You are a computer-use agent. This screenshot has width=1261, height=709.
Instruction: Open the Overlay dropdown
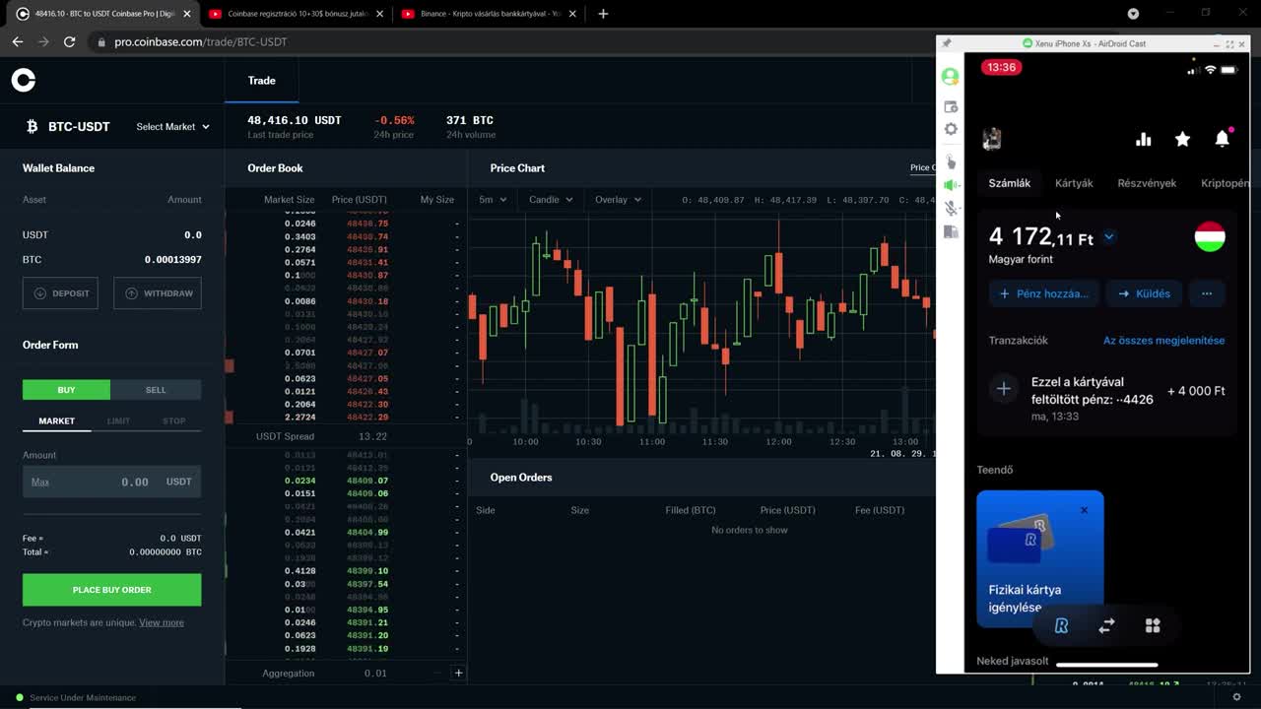point(618,199)
